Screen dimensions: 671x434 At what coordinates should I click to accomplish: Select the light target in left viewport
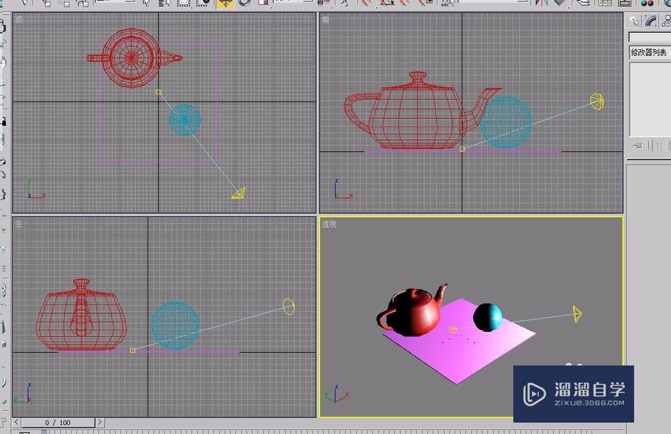click(133, 350)
